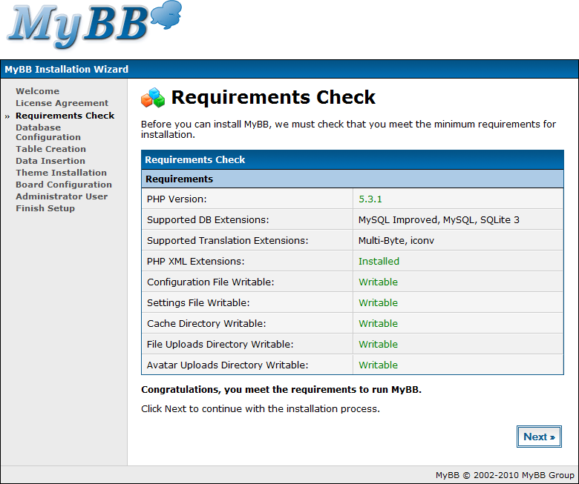The image size is (579, 484).
Task: Click Writable status for Cache Directory
Action: (x=378, y=323)
